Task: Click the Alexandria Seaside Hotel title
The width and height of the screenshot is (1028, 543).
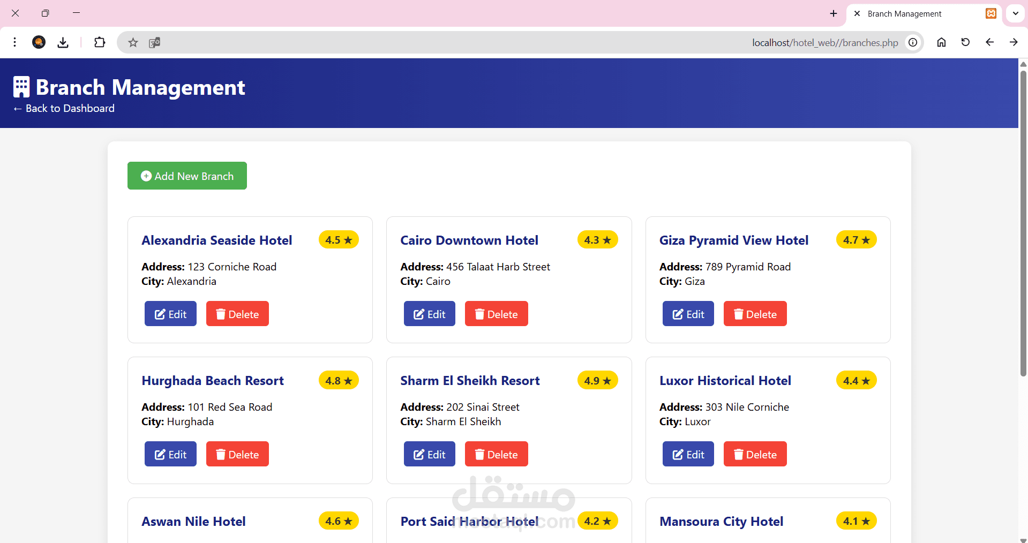Action: tap(217, 240)
